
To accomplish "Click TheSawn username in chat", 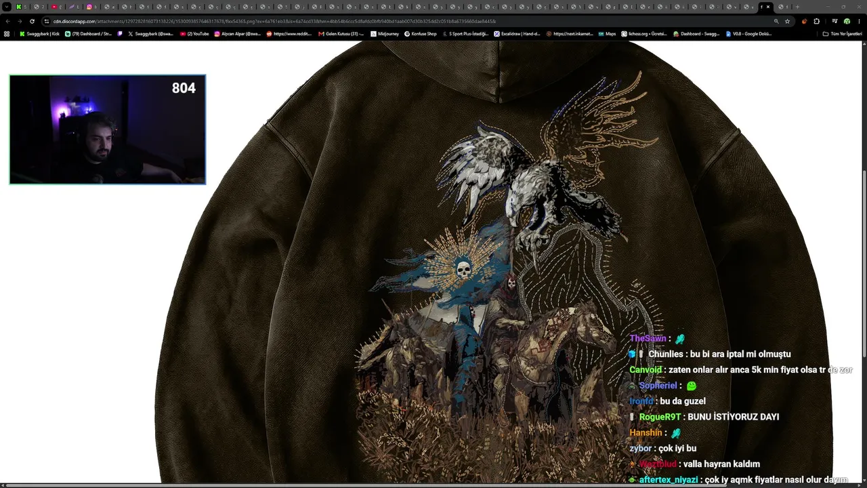I will [x=648, y=338].
